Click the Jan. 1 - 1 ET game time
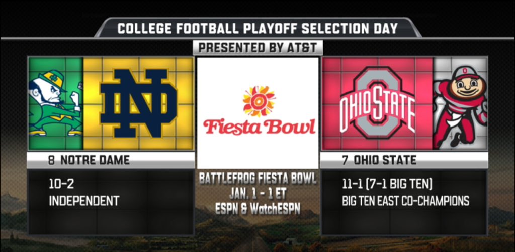 coord(258,194)
